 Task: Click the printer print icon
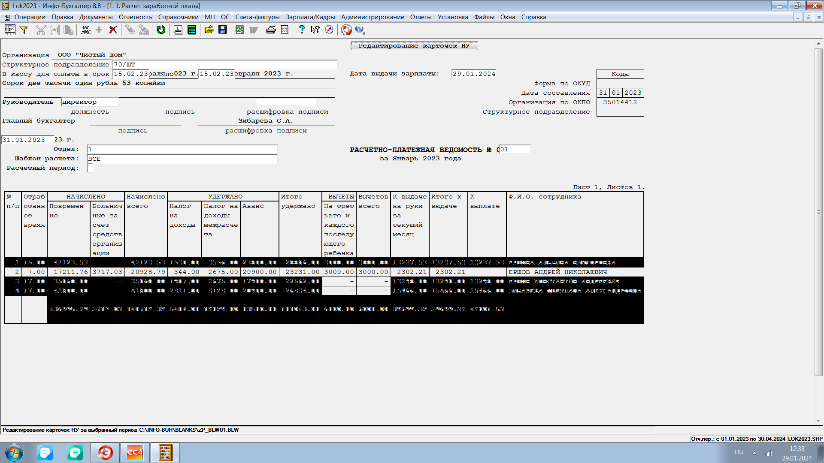click(271, 30)
